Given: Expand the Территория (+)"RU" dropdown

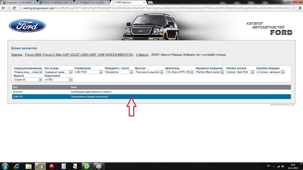Looking at the screenshot, I should pyautogui.click(x=58, y=80).
